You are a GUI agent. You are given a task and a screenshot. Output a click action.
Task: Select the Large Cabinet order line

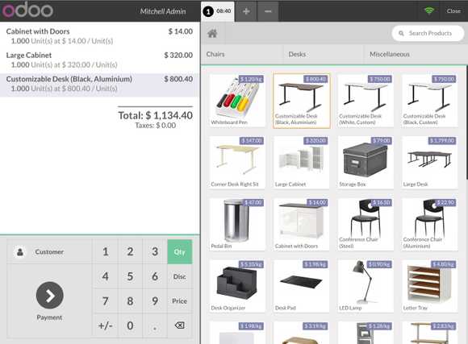99,60
